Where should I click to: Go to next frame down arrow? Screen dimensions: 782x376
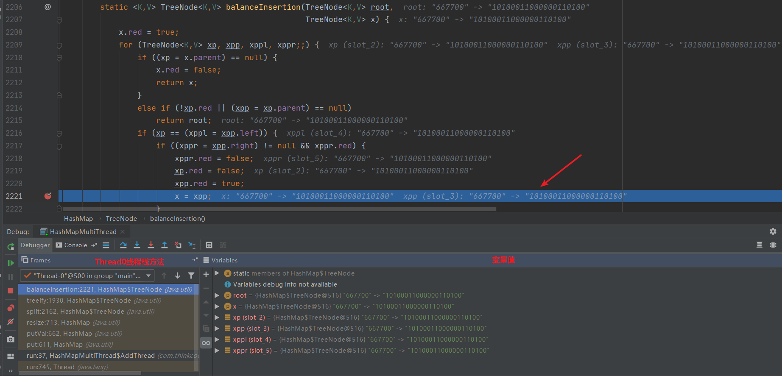tap(178, 276)
